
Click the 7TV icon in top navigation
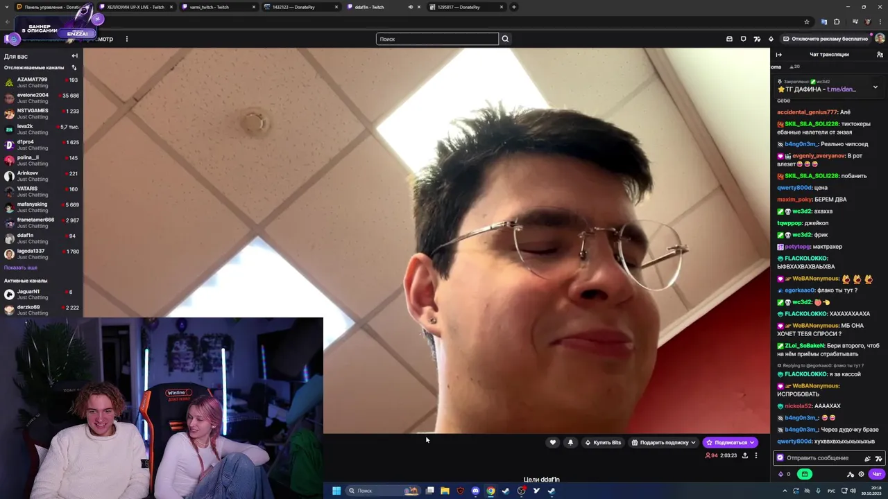tap(757, 39)
